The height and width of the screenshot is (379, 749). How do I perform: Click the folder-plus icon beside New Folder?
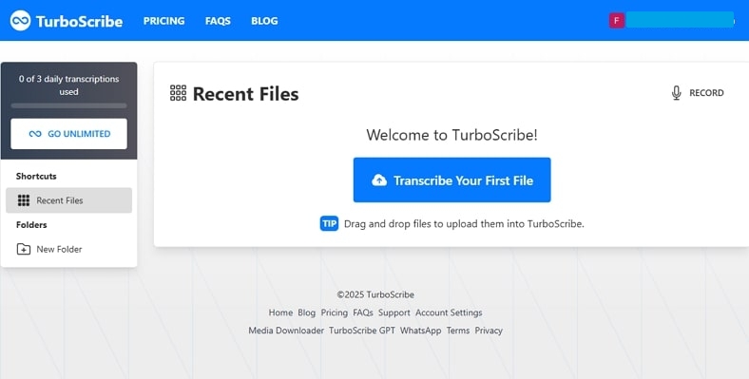24,249
